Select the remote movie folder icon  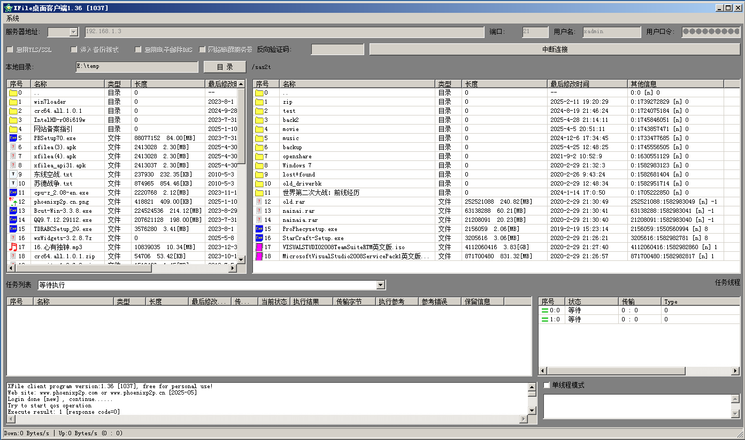(x=259, y=129)
